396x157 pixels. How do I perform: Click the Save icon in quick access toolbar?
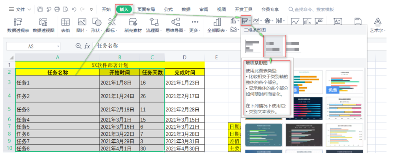click(40, 9)
